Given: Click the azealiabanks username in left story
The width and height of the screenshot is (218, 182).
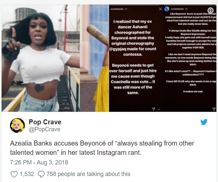Looking at the screenshot, I should [117, 9].
